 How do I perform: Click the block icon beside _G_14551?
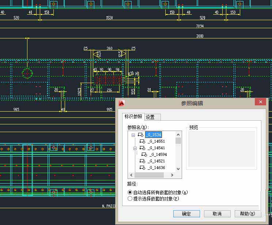(x=142, y=141)
